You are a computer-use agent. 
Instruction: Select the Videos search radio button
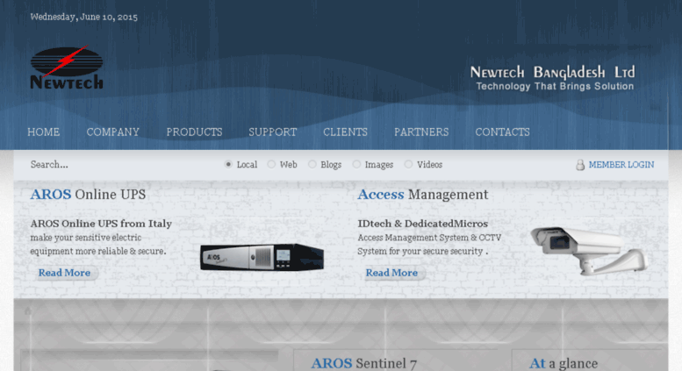click(408, 164)
